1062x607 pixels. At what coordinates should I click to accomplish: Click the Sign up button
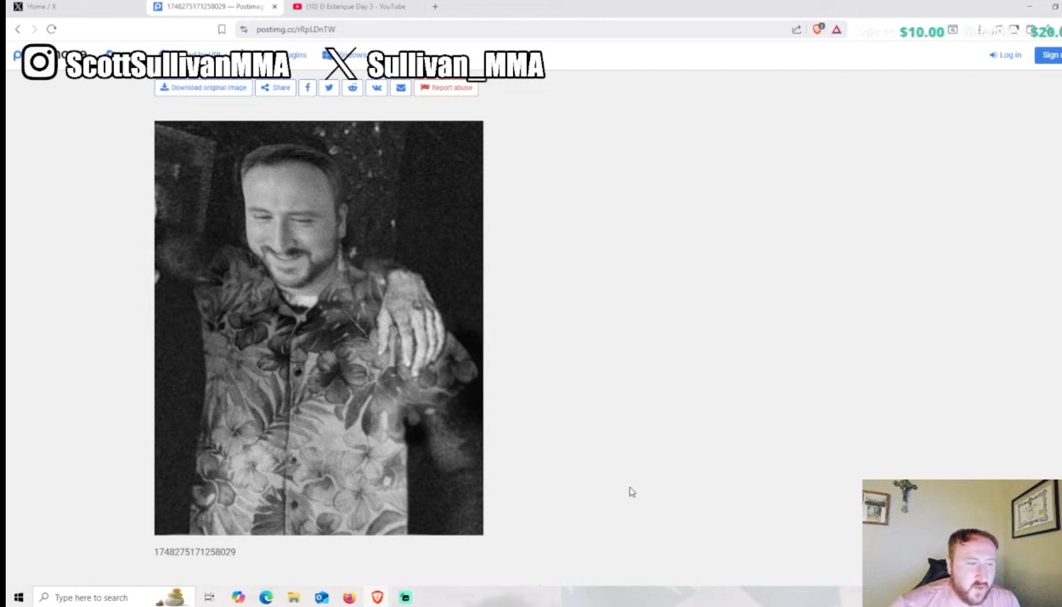pyautogui.click(x=1048, y=55)
